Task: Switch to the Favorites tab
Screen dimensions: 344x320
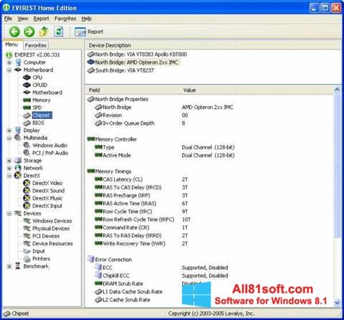Action: pyautogui.click(x=36, y=45)
